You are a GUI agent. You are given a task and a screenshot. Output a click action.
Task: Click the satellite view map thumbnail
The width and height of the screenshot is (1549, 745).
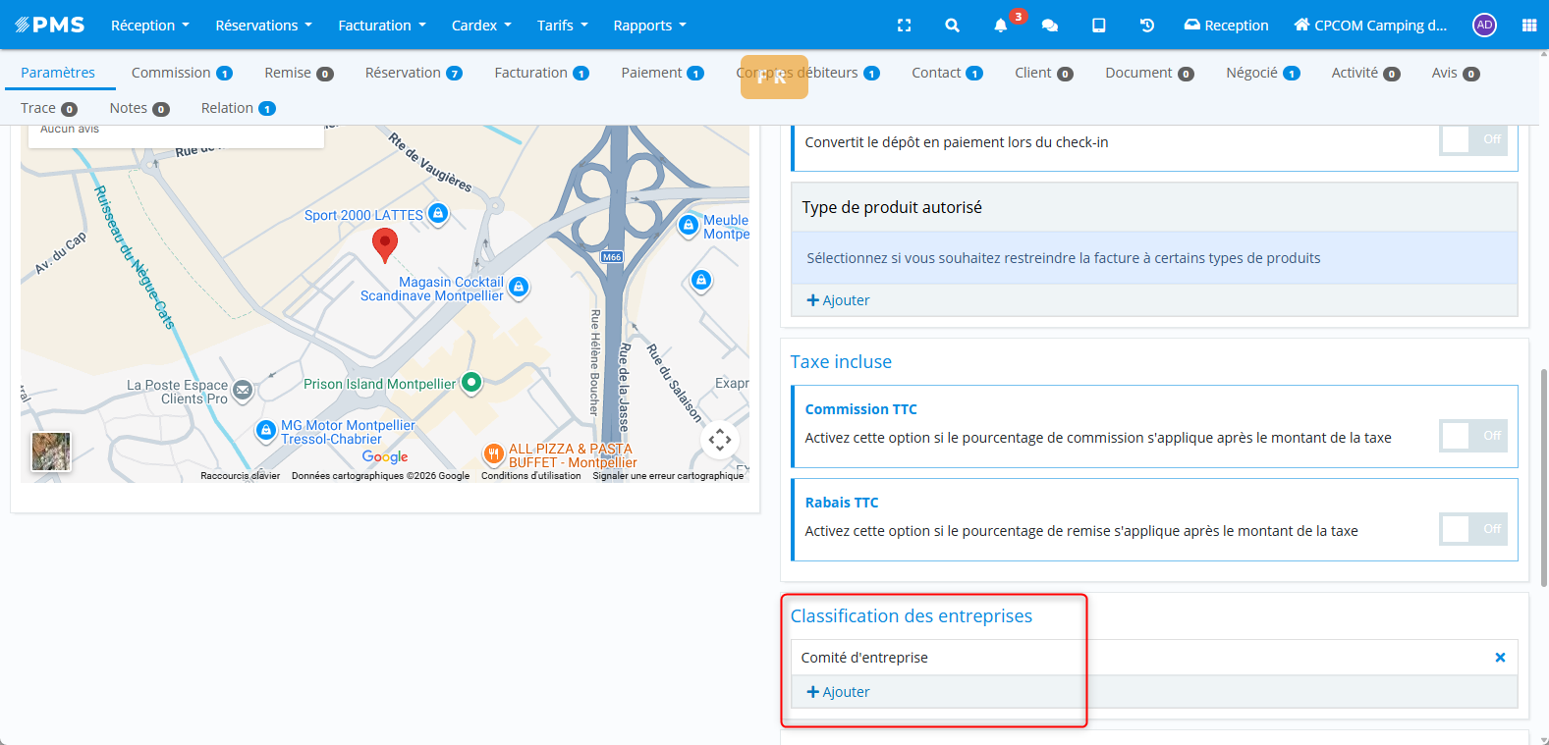(51, 452)
